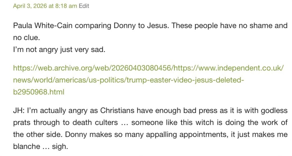Viewport: 292px width, 156px height.
Task: Click the "I'm not angry just very sad" line
Action: (59, 50)
